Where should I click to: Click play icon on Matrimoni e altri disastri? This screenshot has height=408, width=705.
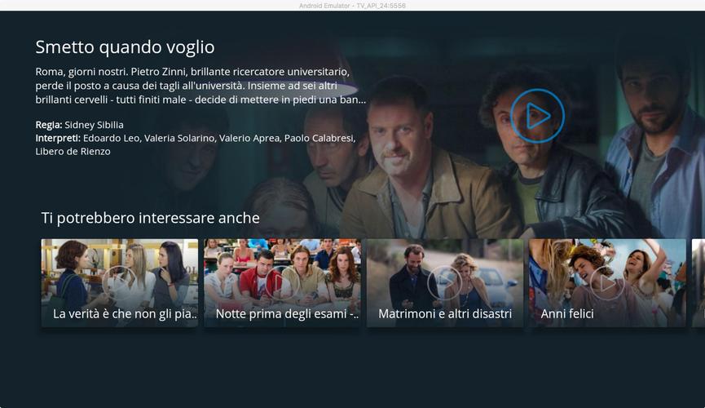click(x=445, y=283)
